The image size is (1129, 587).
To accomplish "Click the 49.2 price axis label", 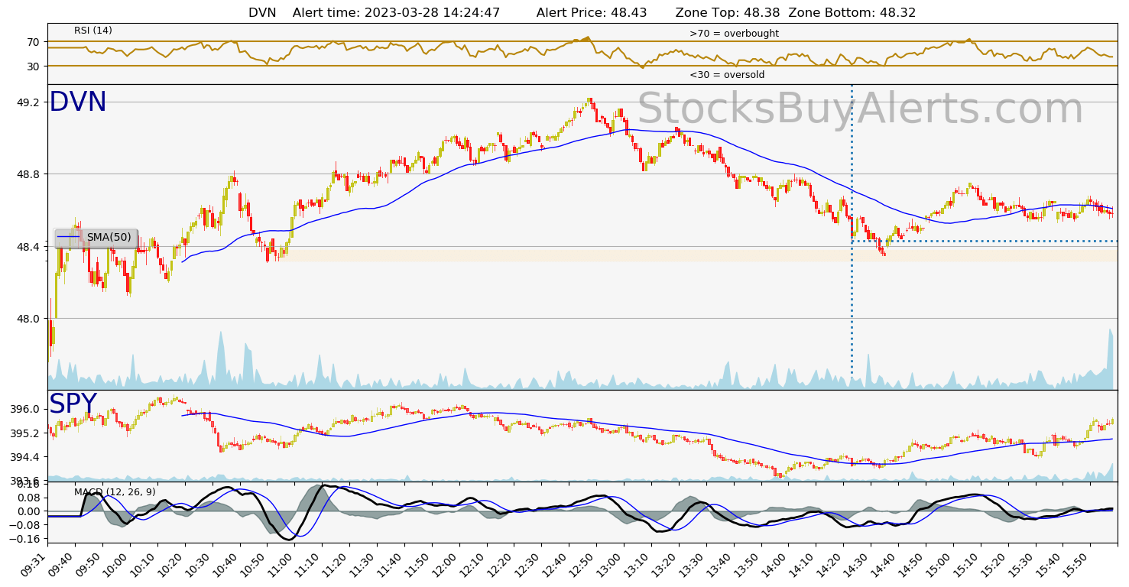I will tap(29, 102).
